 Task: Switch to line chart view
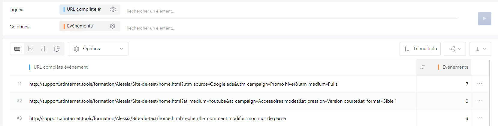[x=31, y=49]
